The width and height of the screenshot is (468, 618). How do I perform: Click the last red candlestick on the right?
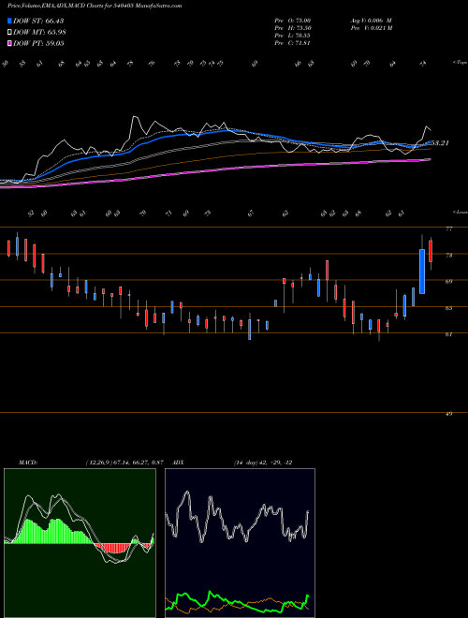[431, 251]
